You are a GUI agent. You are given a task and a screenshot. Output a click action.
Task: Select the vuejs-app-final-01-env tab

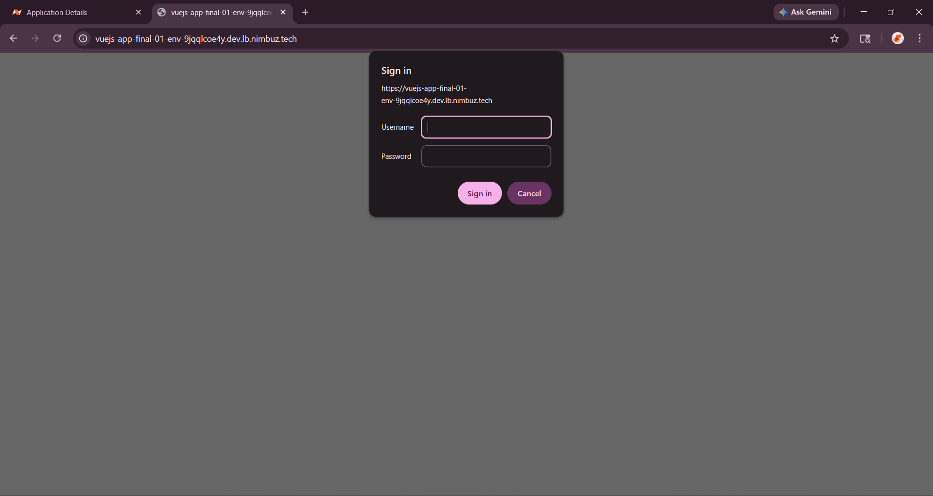point(219,12)
